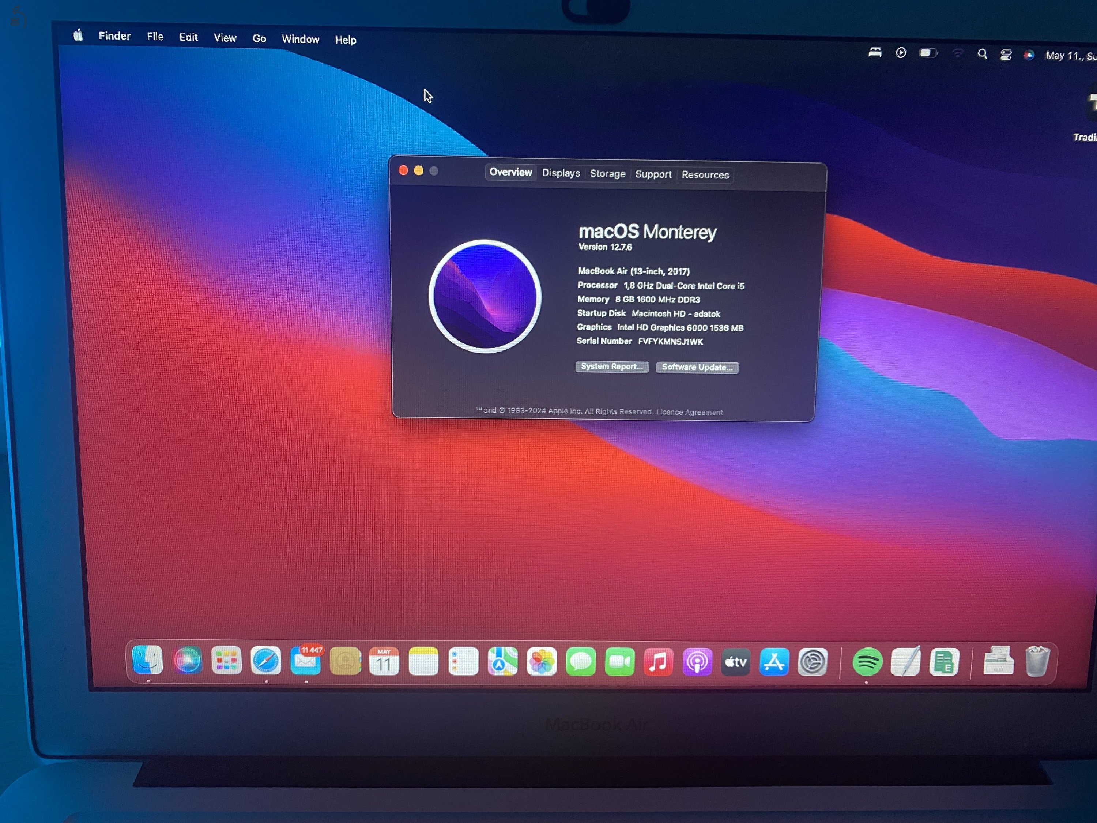Open the View menu
1097x823 pixels.
point(225,38)
